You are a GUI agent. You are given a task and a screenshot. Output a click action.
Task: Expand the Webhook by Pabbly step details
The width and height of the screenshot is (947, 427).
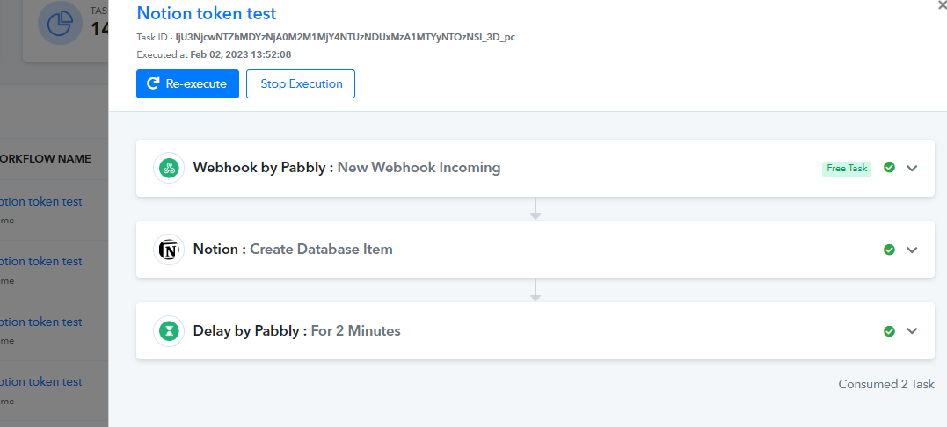912,169
